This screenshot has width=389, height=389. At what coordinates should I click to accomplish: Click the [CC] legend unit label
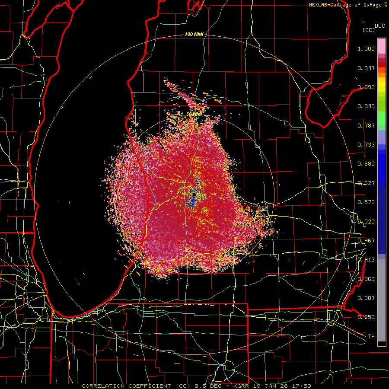coord(369,30)
